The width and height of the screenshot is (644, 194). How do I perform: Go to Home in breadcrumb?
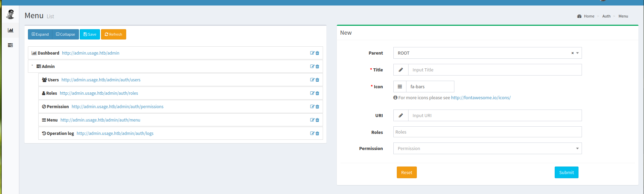click(x=589, y=16)
